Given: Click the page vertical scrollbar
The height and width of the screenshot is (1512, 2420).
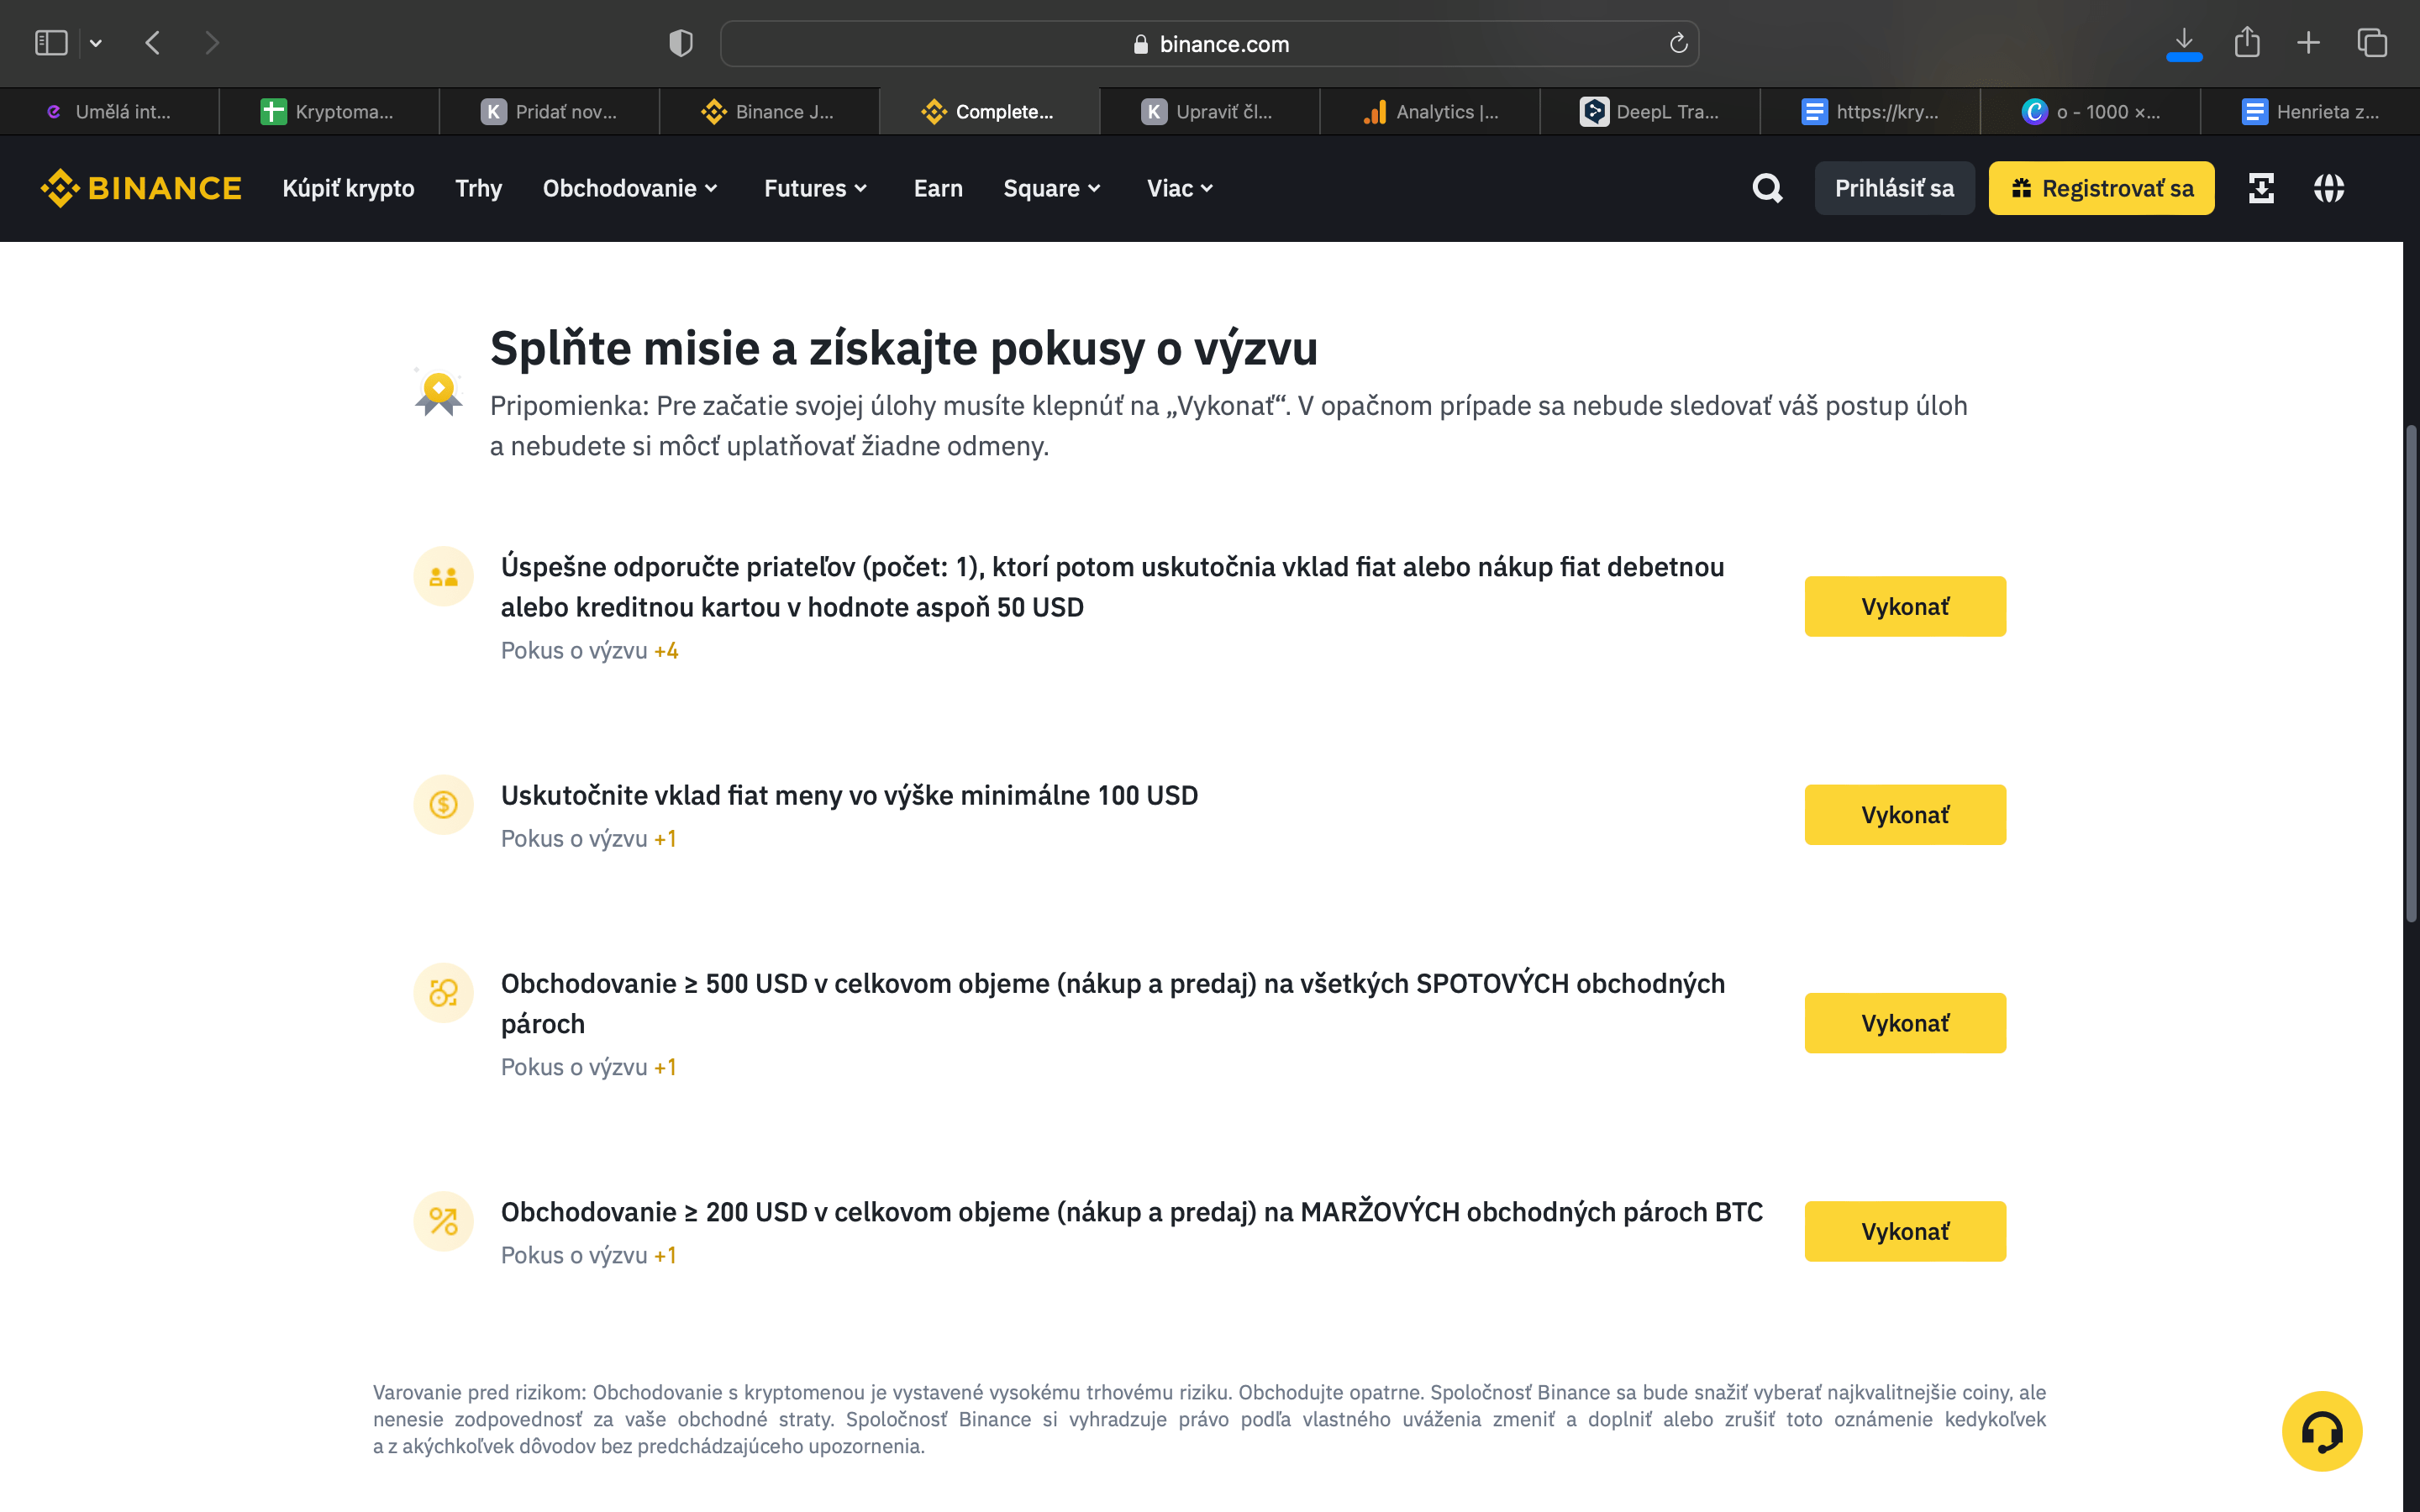Looking at the screenshot, I should pyautogui.click(x=2410, y=675).
